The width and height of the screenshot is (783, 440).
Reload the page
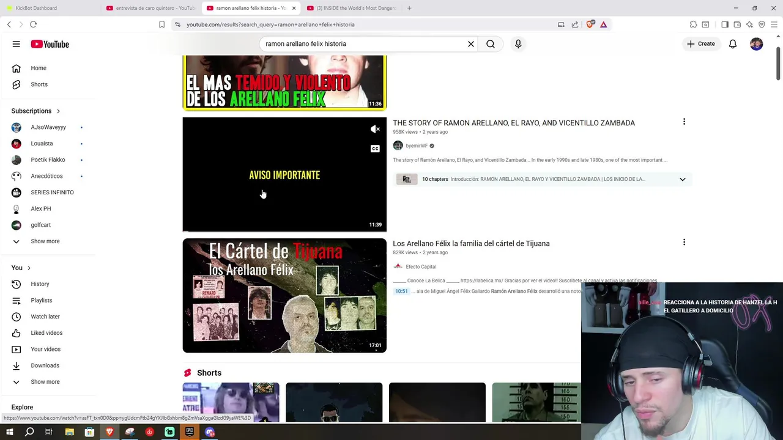tap(33, 24)
